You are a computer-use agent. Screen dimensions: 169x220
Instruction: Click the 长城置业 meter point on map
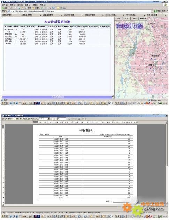tap(150, 68)
